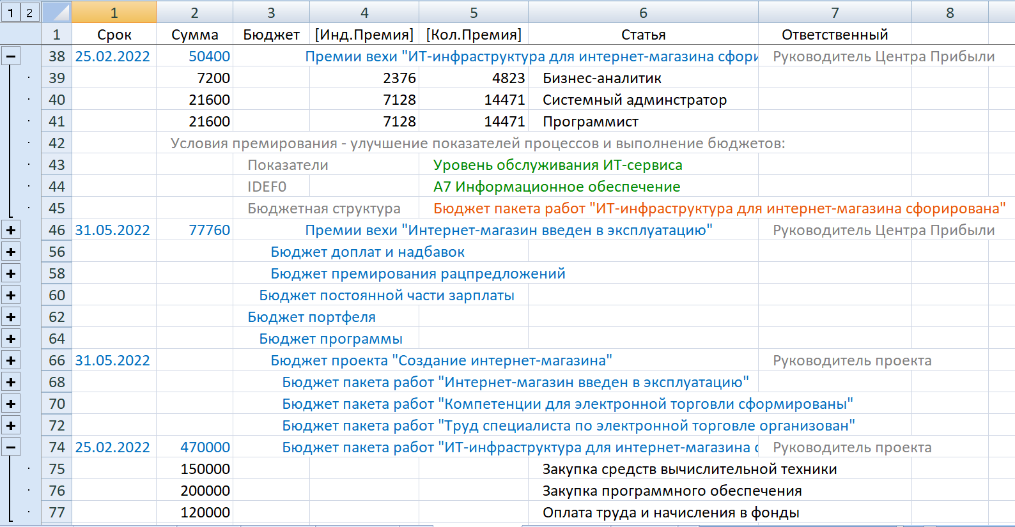Select column 6 header

(643, 13)
